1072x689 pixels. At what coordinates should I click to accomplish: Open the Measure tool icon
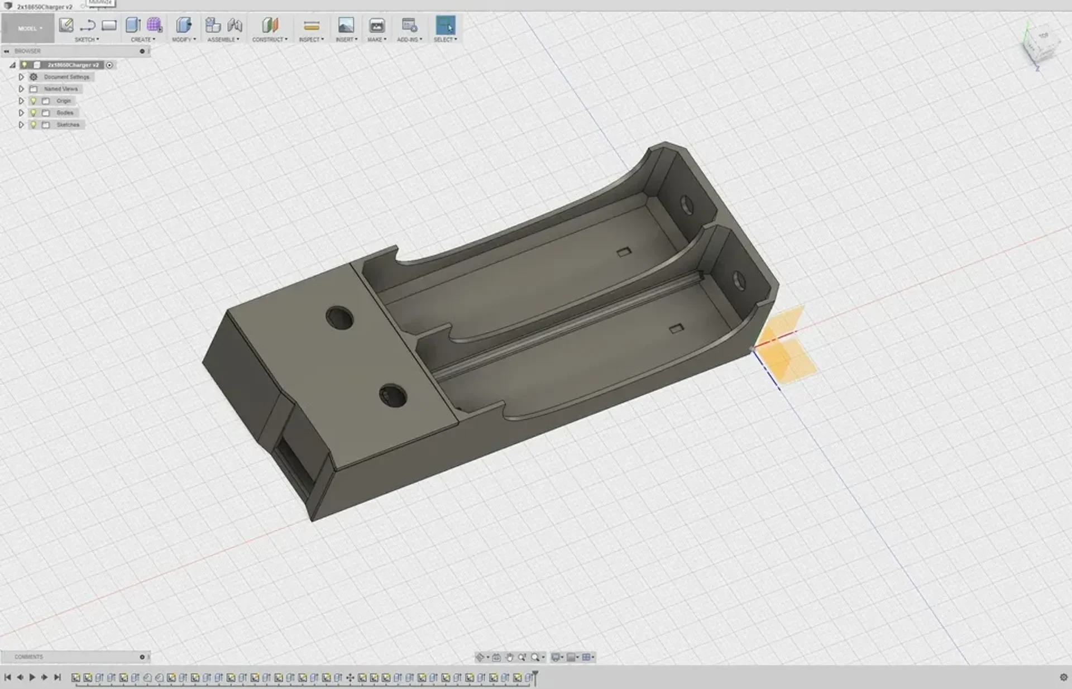[x=312, y=26]
